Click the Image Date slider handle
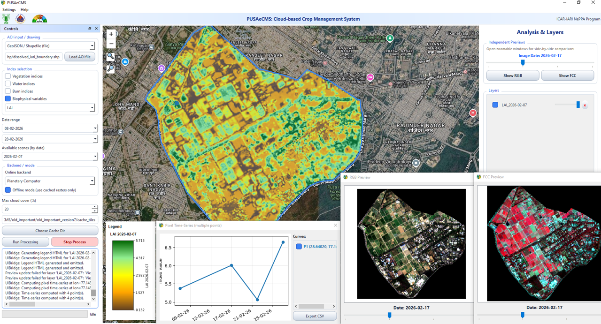 click(x=523, y=62)
